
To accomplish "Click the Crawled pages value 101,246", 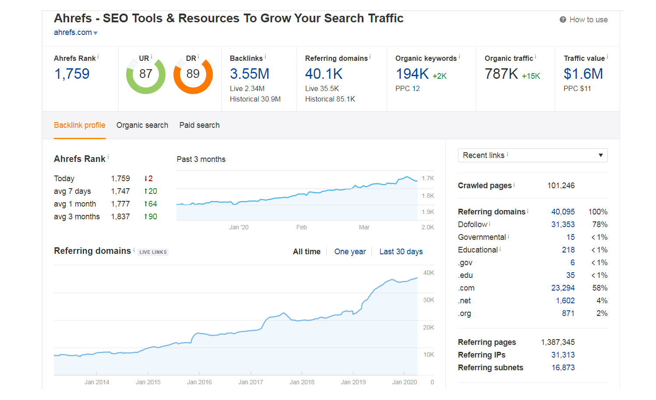I will (x=561, y=186).
